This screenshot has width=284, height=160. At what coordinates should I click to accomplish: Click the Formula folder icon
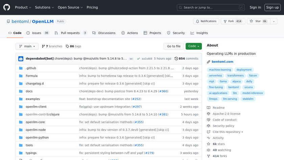(x=21, y=76)
